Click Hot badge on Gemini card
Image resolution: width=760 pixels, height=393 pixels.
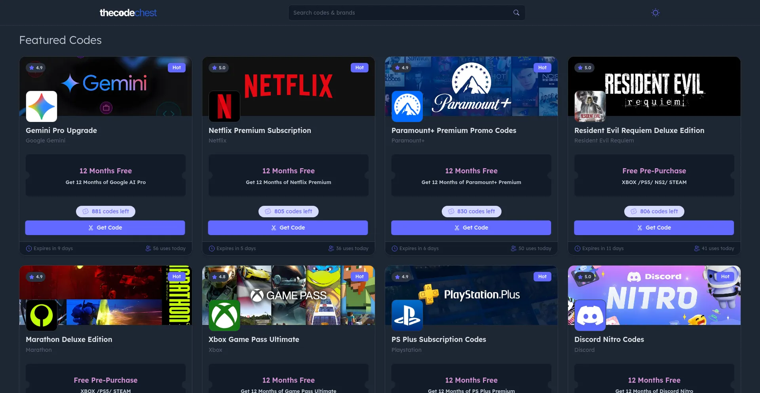click(177, 68)
